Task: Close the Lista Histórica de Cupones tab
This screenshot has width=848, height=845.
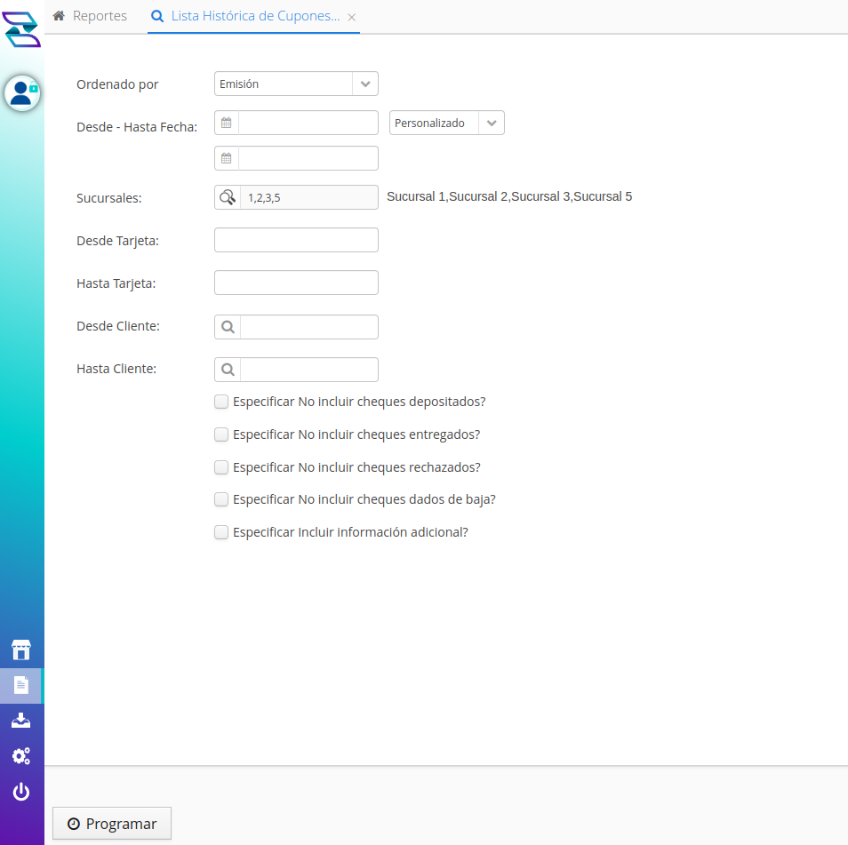Action: pyautogui.click(x=351, y=17)
